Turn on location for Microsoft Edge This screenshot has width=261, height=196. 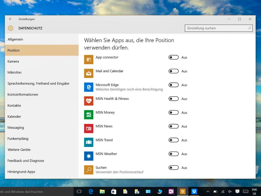coord(174,85)
